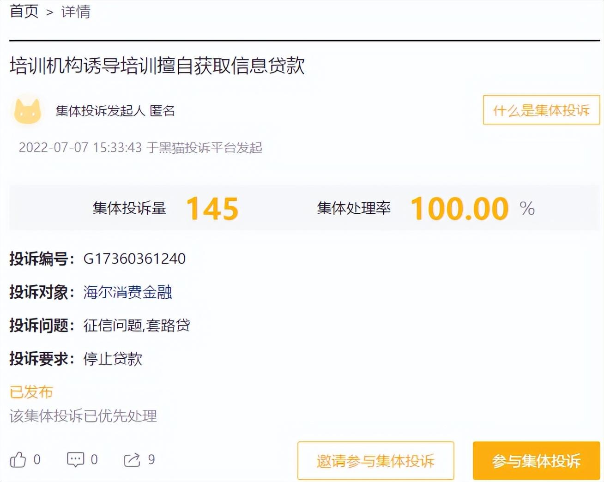
Task: Click 集体投诉发起人 匿名 text
Action: pyautogui.click(x=115, y=111)
